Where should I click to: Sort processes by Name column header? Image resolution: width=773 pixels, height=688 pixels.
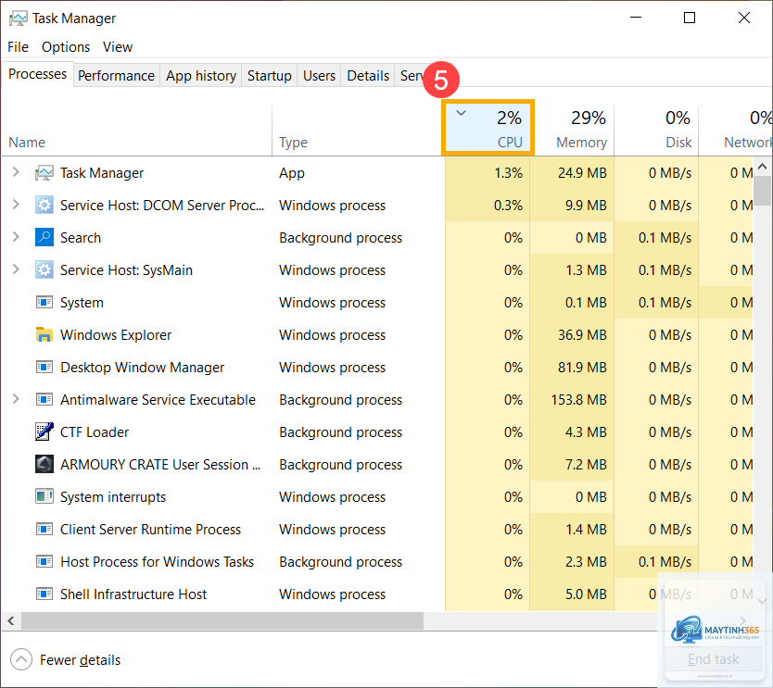(136, 130)
